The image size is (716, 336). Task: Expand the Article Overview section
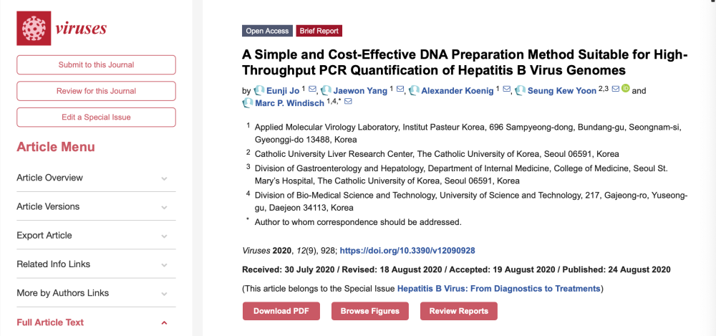(96, 178)
